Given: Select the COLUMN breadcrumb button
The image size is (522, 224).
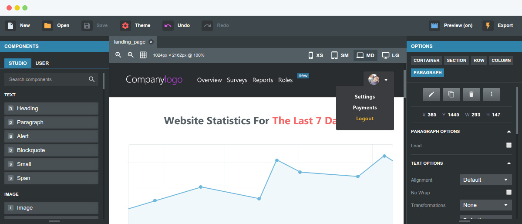Looking at the screenshot, I should (501, 60).
